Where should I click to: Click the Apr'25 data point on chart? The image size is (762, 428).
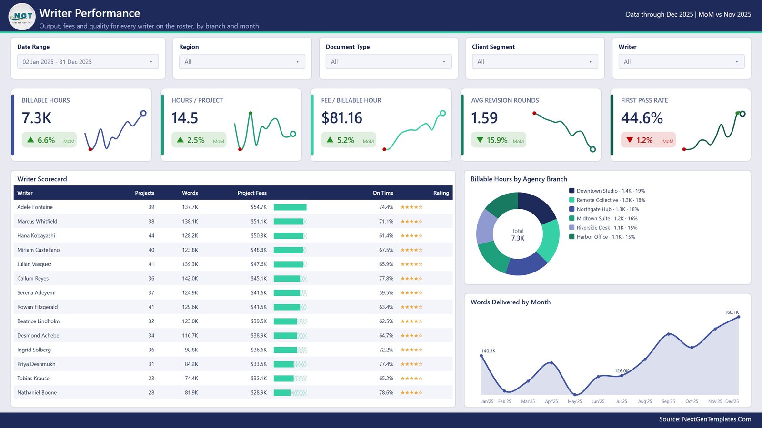click(x=551, y=363)
